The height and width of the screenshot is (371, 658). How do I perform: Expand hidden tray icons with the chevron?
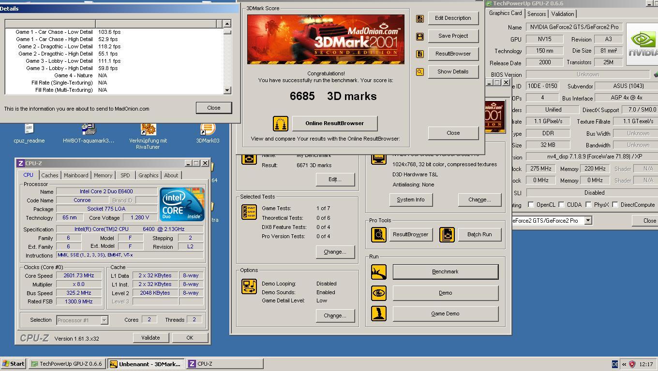pos(624,364)
